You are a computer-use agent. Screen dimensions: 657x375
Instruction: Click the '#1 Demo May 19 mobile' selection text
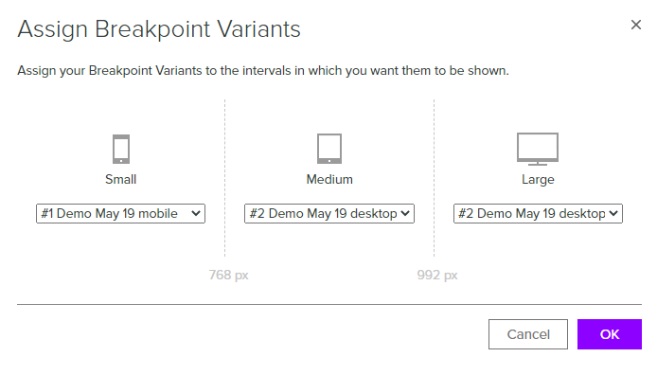point(109,214)
